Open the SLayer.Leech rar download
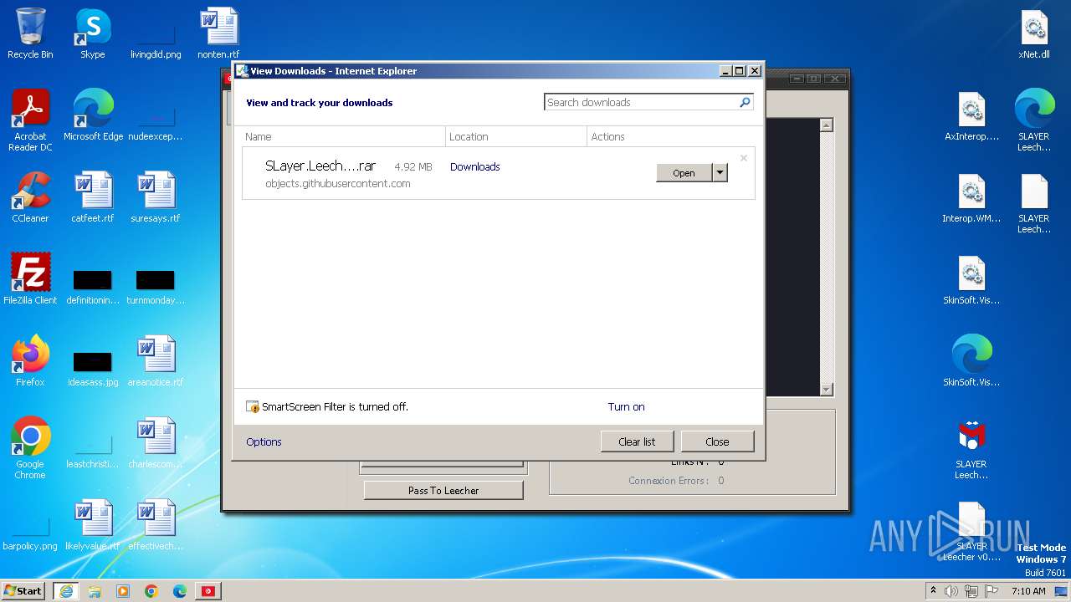This screenshot has width=1071, height=602. pos(684,173)
